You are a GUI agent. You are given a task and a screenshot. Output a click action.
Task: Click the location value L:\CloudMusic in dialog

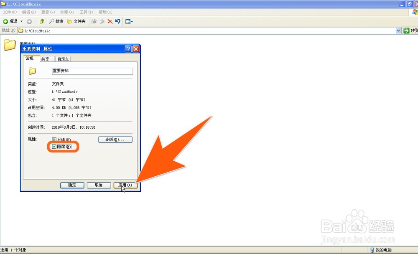[65, 91]
